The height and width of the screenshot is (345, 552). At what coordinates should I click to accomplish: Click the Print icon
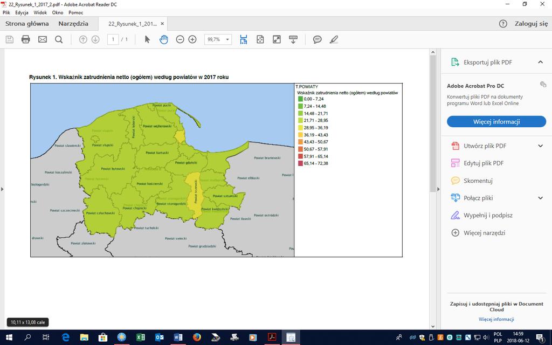pos(26,39)
